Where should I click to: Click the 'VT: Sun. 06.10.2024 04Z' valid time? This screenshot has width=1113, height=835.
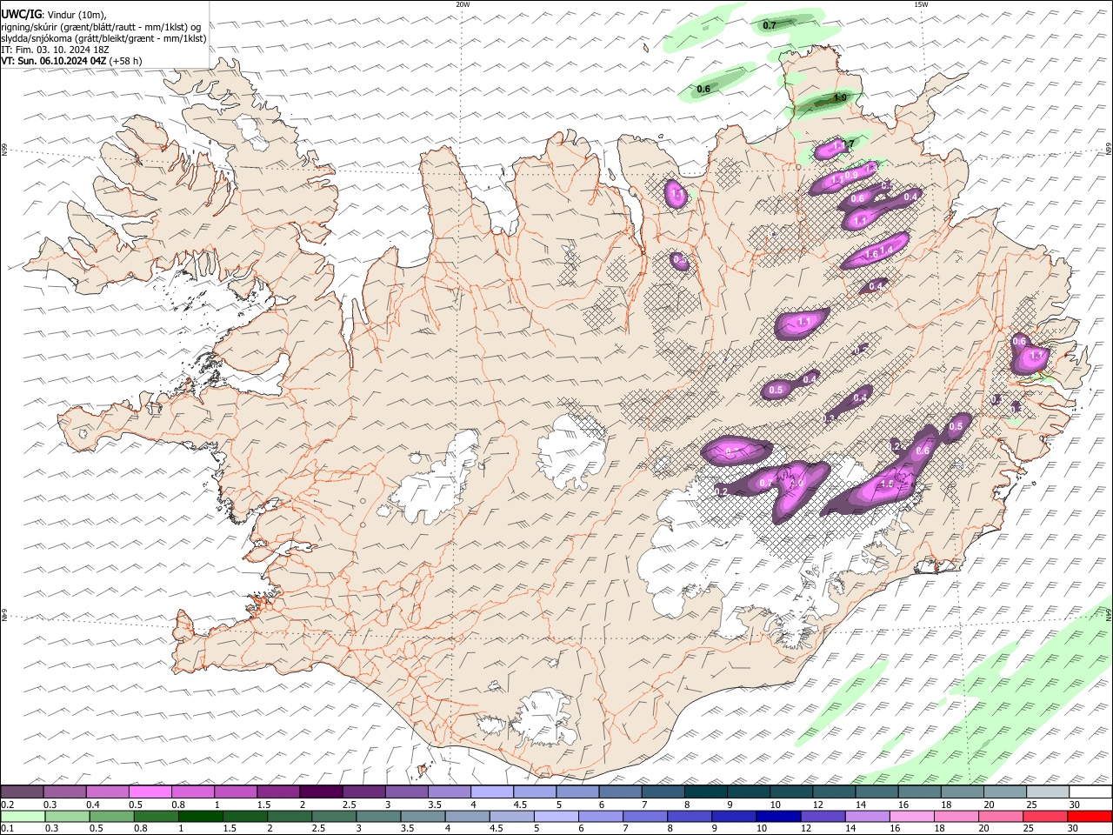[x=54, y=61]
